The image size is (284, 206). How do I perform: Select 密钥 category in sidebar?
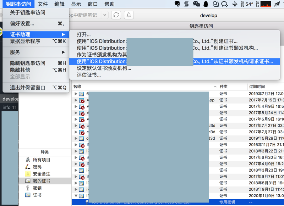45,188
